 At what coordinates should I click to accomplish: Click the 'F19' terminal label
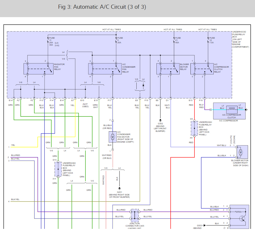point(146,100)
